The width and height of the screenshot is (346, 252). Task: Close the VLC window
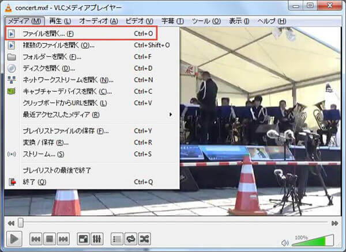[330, 6]
